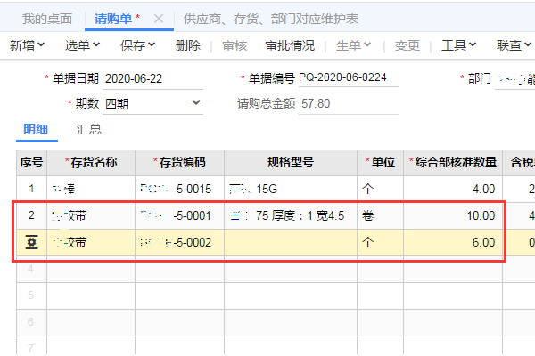Select the 汇总 tab
The width and height of the screenshot is (535, 356).
pos(89,129)
